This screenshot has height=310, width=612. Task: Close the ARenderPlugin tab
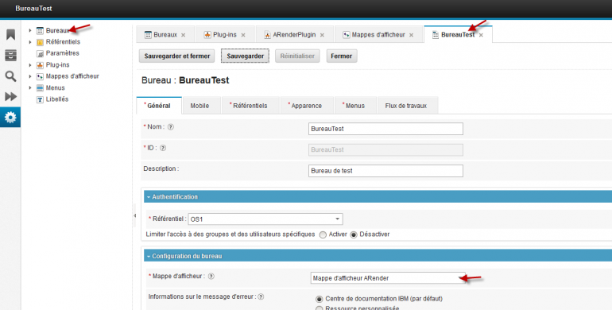322,35
